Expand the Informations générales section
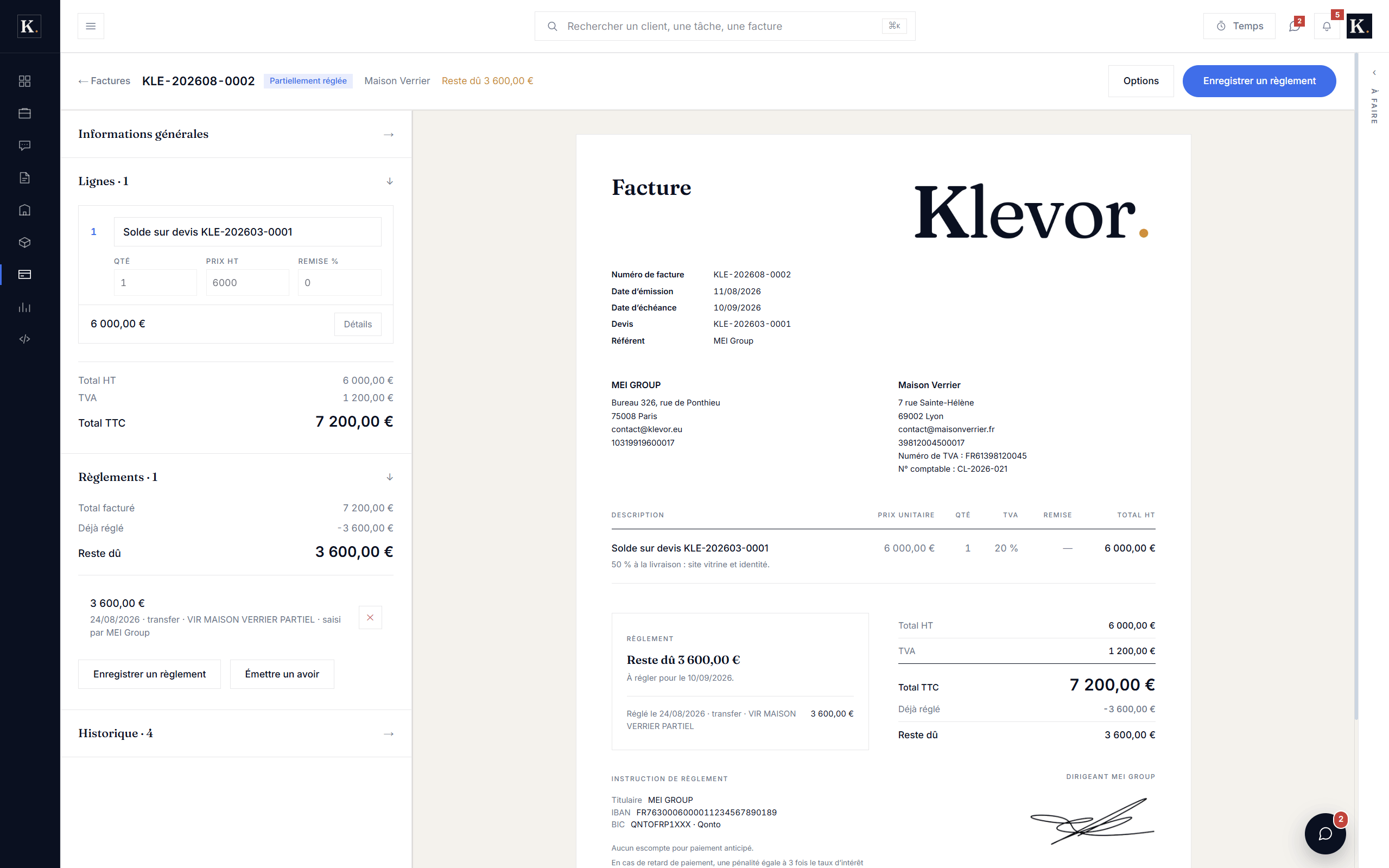 236,134
